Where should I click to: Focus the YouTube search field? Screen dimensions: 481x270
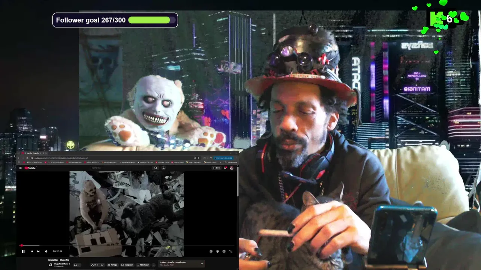(121, 168)
